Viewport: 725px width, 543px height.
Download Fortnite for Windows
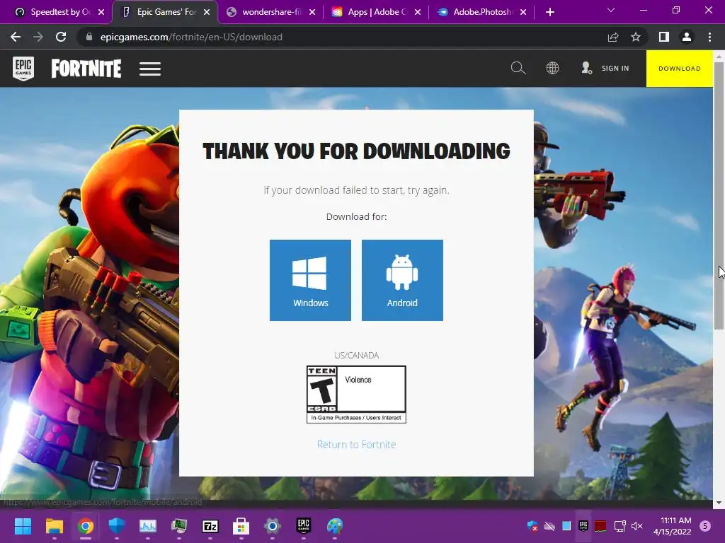tap(310, 280)
